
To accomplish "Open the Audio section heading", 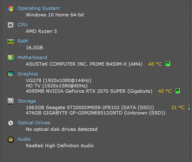I will (24, 139).
